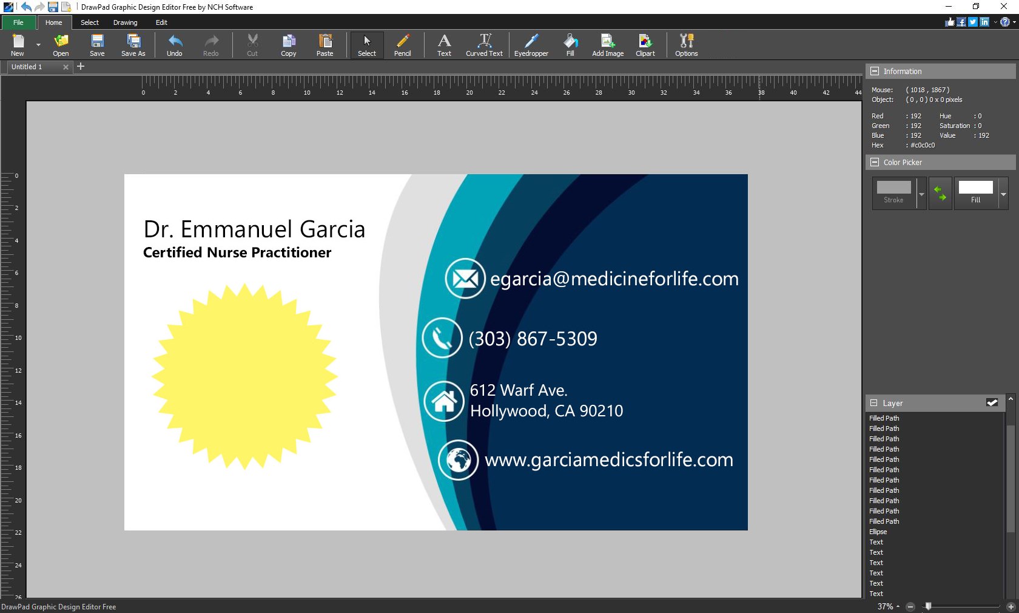Image resolution: width=1019 pixels, height=613 pixels.
Task: Collapse the Color Picker panel
Action: click(875, 162)
